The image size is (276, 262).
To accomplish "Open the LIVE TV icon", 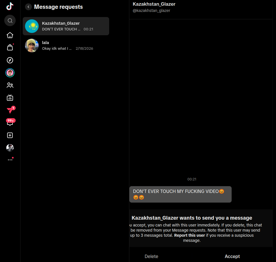I will (x=10, y=98).
